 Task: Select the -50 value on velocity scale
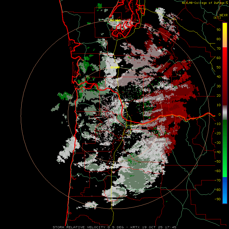(218, 162)
